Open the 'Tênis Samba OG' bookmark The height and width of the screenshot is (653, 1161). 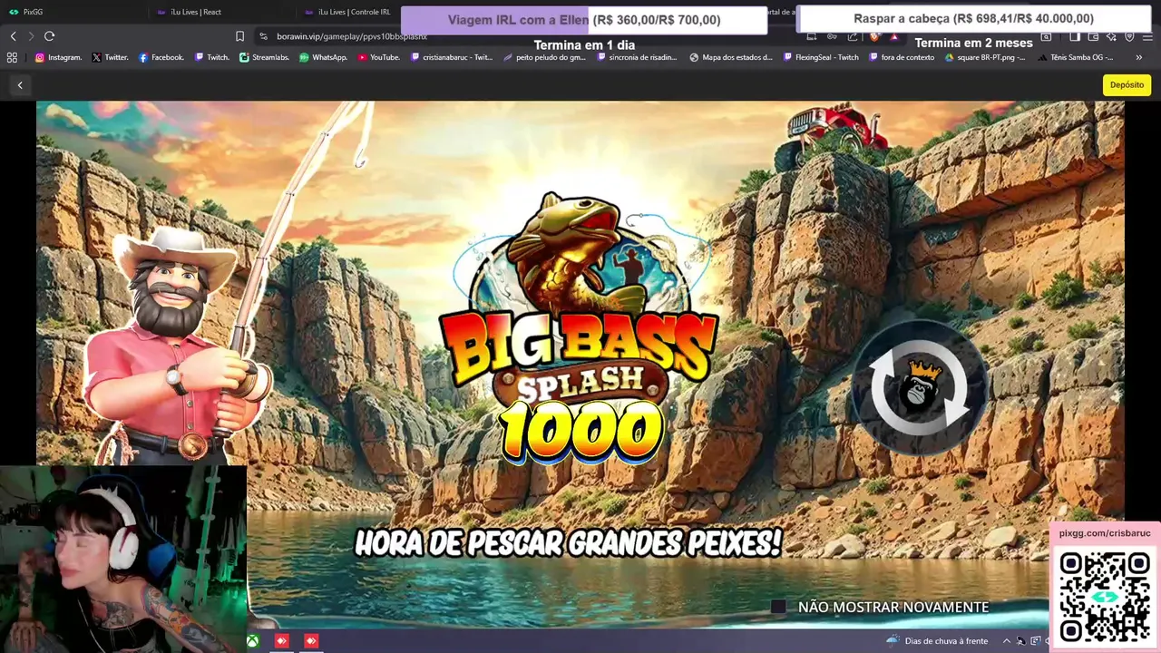tap(1074, 57)
